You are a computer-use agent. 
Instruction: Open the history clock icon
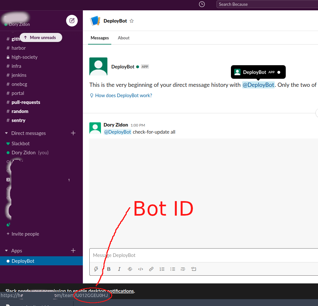coord(202,4)
